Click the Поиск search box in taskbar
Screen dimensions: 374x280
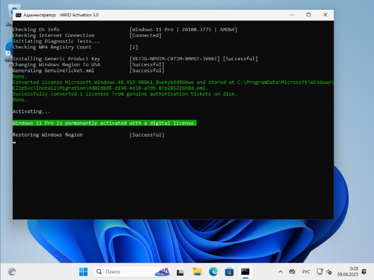tap(132, 272)
